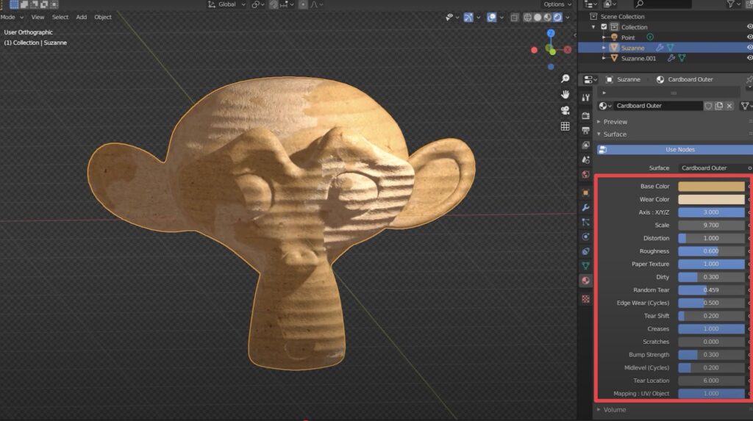
Task: Open viewport shading options dropdown arrow
Action: 568,18
